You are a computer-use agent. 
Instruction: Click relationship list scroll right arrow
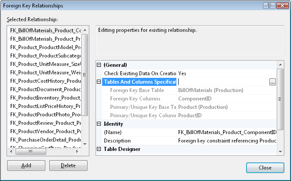(77, 151)
